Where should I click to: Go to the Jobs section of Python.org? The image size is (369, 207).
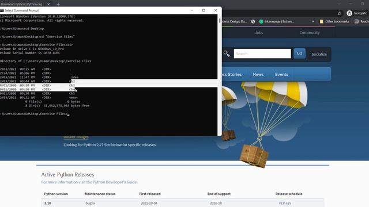[259, 33]
